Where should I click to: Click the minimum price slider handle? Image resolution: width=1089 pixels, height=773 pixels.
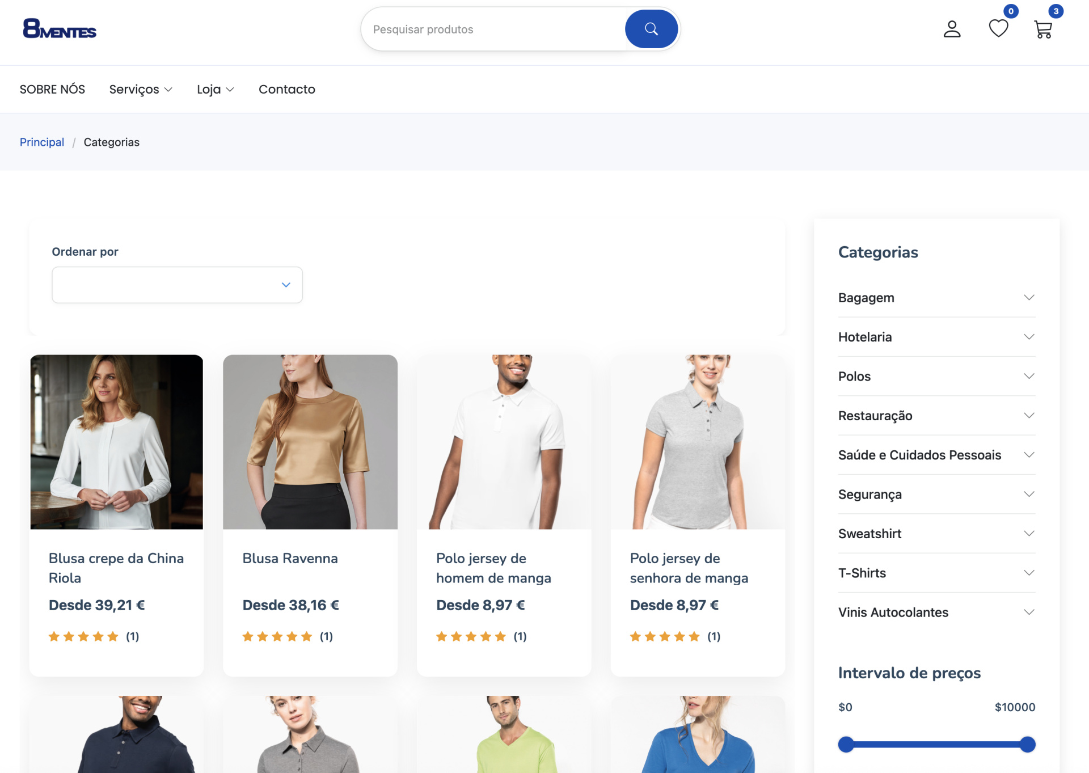click(x=846, y=745)
